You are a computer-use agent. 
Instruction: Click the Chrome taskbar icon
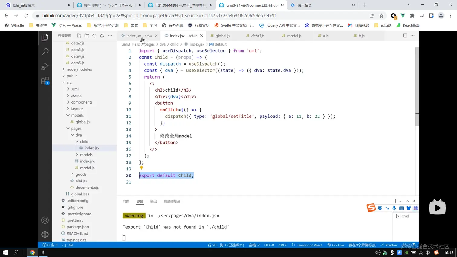click(x=32, y=252)
